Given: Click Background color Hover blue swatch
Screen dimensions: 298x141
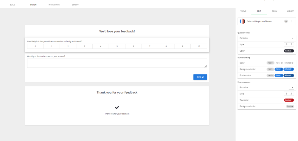Looking at the screenshot, I should click(x=279, y=69).
